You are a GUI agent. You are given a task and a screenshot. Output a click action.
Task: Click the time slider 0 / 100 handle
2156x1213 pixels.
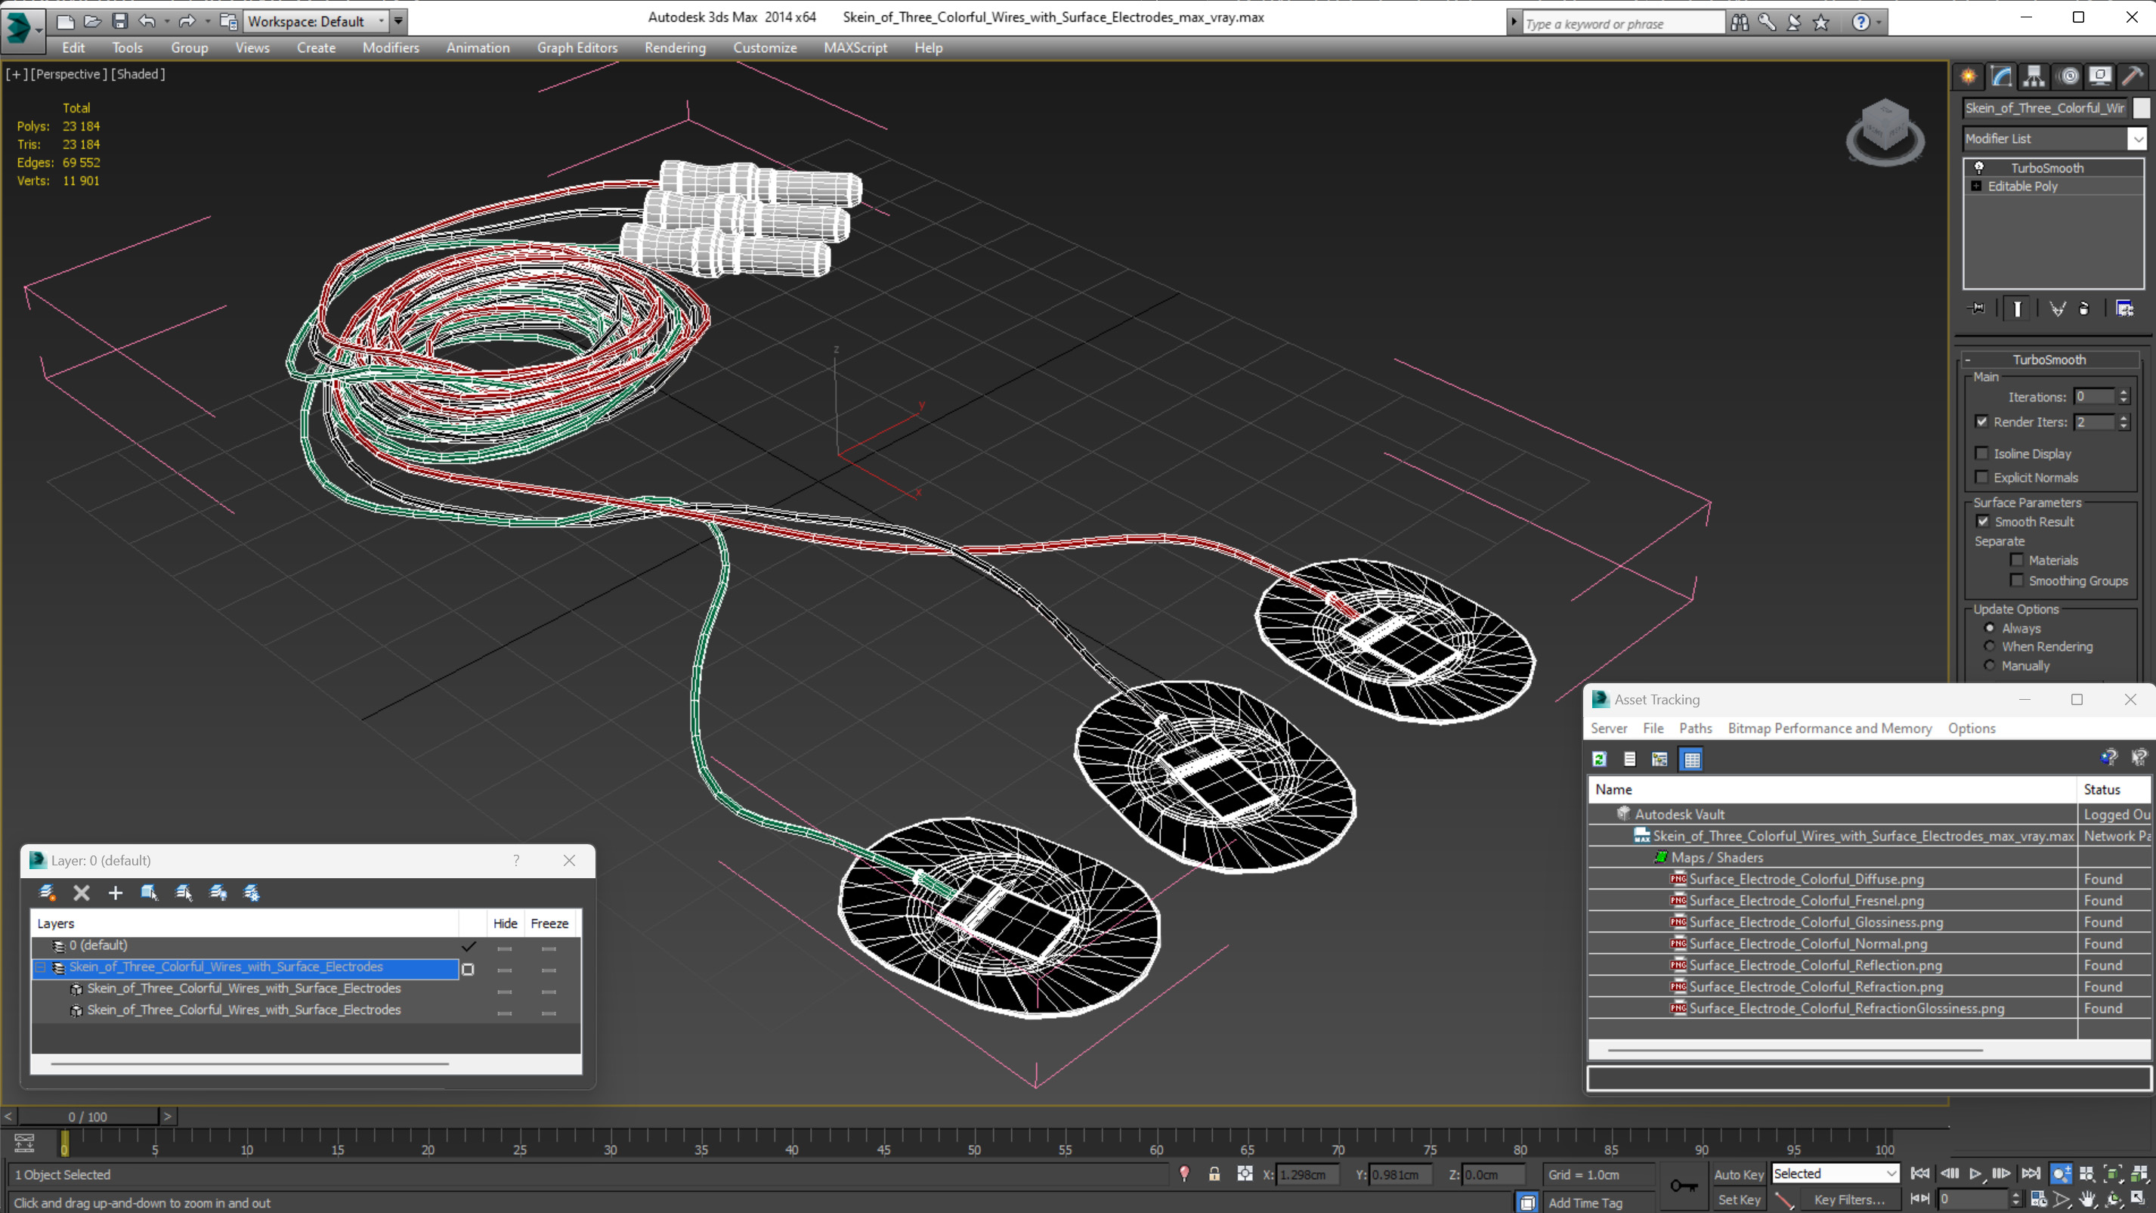point(88,1117)
